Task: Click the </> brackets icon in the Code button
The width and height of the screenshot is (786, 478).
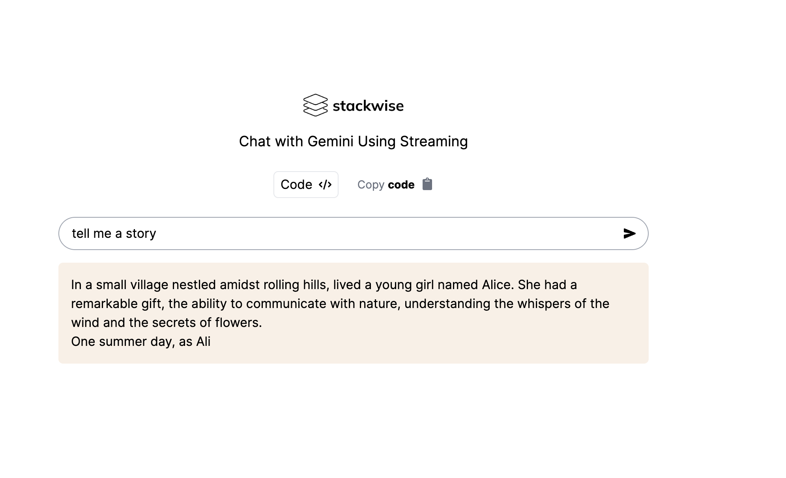Action: (x=325, y=185)
